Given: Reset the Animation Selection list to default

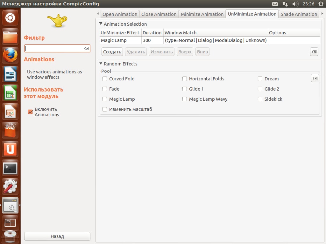Looking at the screenshot, I should point(314,52).
